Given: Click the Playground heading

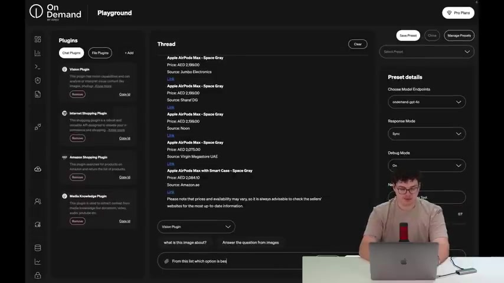Looking at the screenshot, I should pos(114,13).
